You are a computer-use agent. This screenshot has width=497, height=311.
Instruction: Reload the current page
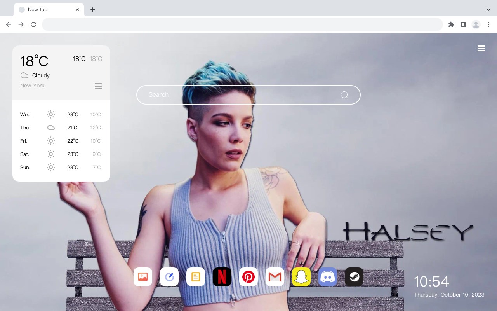tap(33, 24)
